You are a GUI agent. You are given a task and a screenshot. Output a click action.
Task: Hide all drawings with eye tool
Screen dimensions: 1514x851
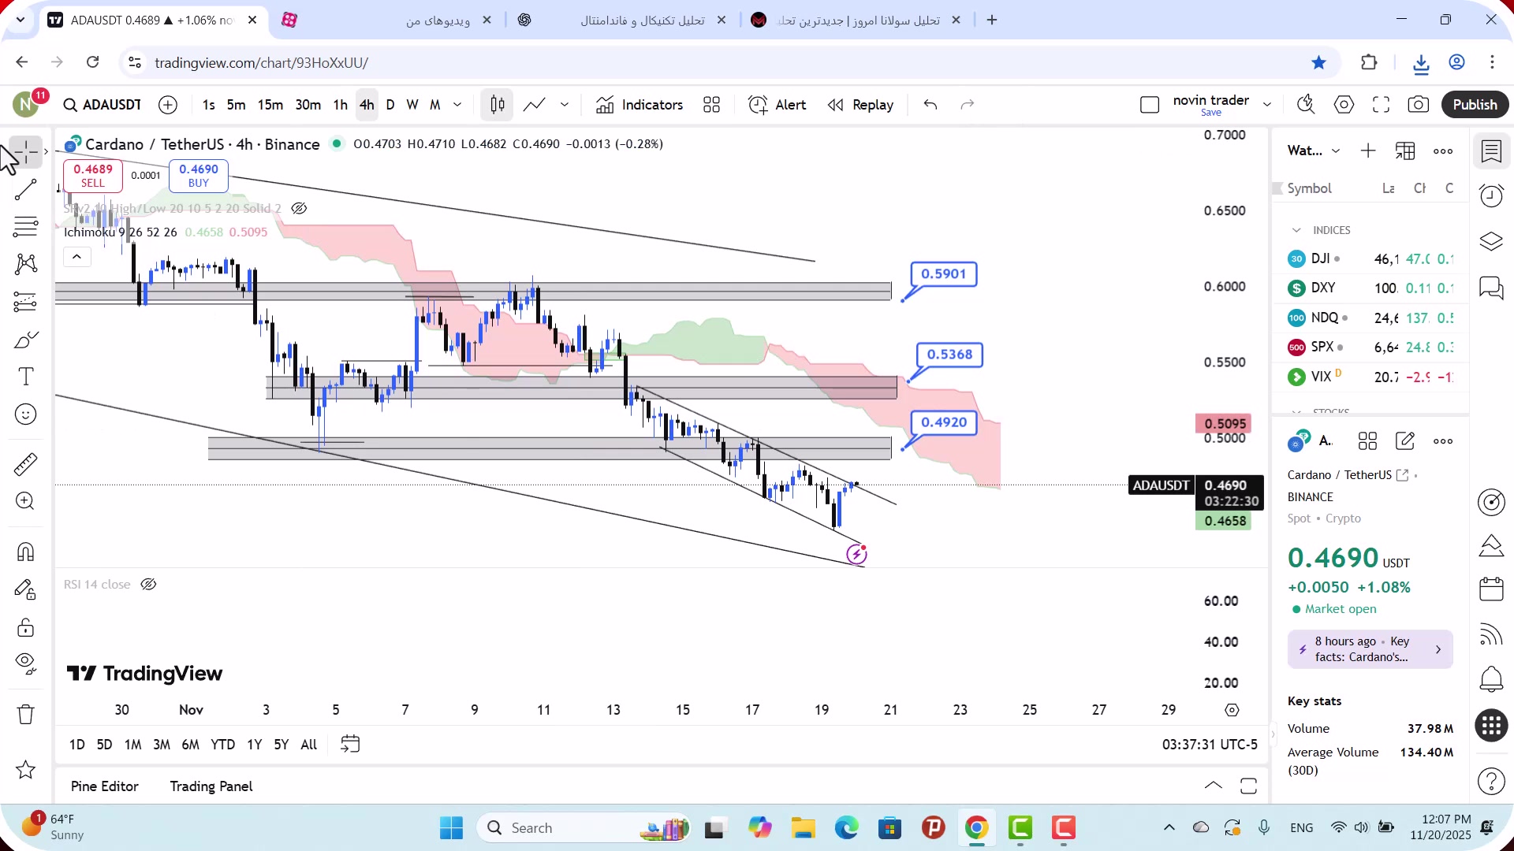pyautogui.click(x=26, y=664)
